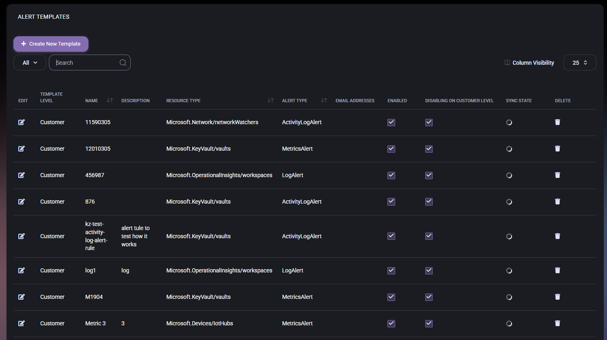Click Create New Template button
Image resolution: width=607 pixels, height=340 pixels.
pyautogui.click(x=51, y=44)
